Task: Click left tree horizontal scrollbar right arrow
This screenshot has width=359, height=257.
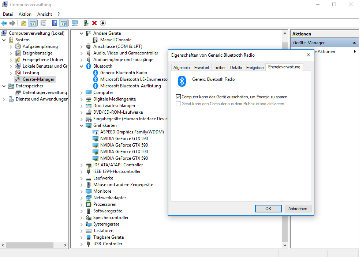Action: click(x=65, y=245)
